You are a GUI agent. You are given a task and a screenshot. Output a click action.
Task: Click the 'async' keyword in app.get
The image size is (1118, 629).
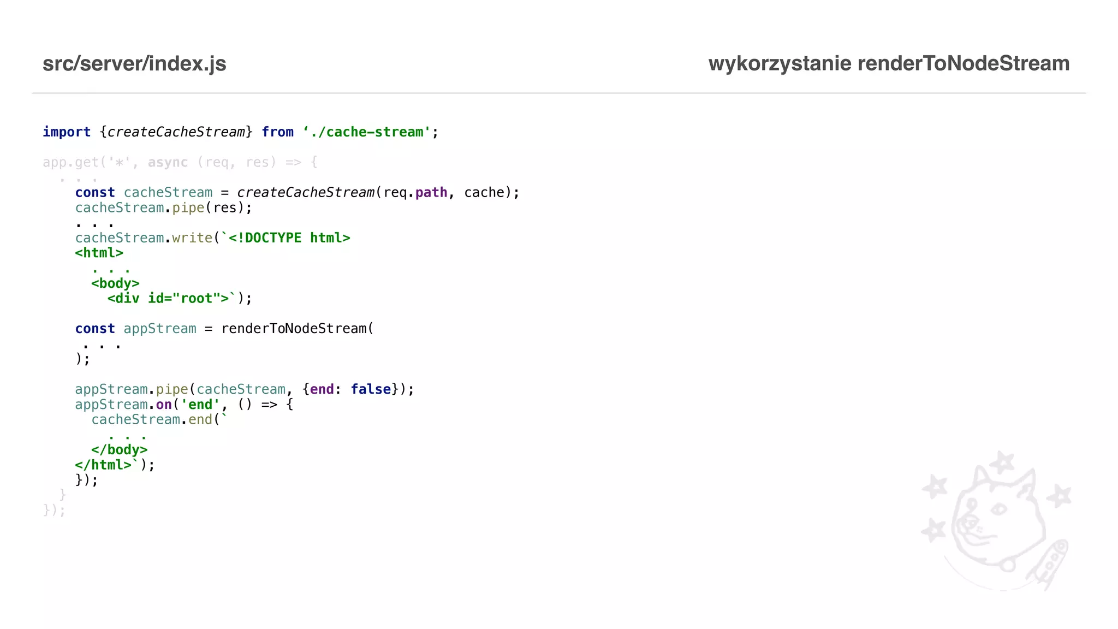click(x=168, y=162)
